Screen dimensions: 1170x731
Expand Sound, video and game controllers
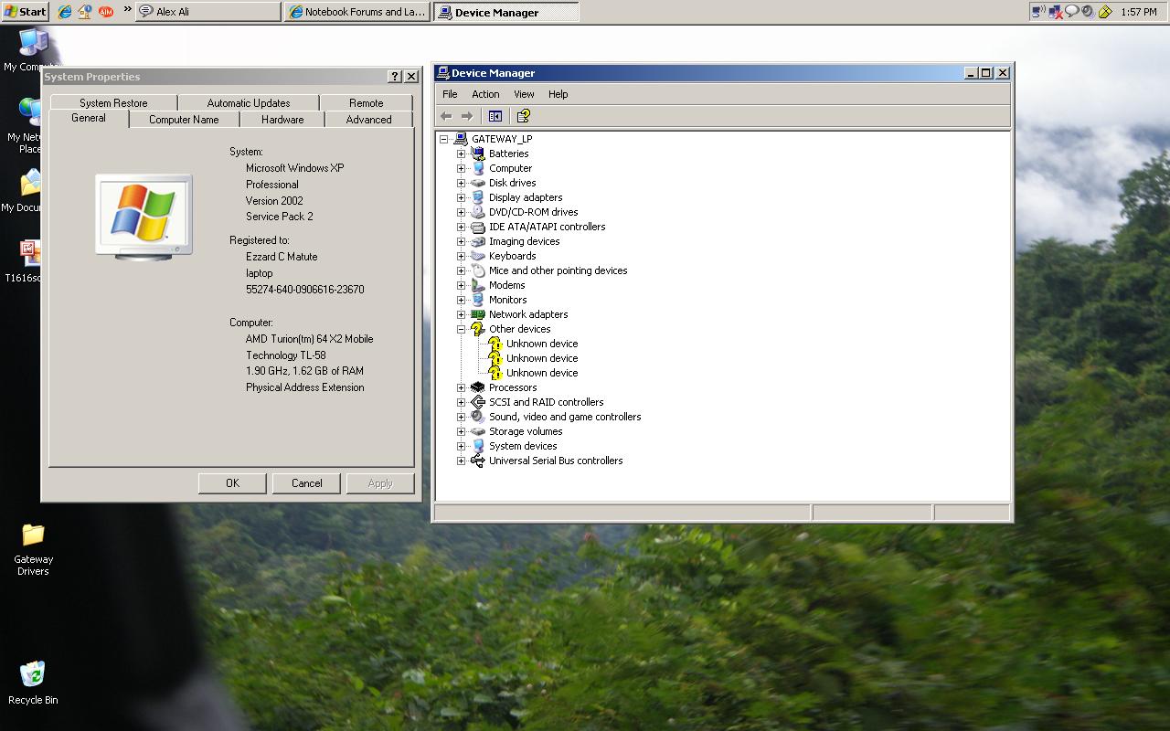pos(462,417)
